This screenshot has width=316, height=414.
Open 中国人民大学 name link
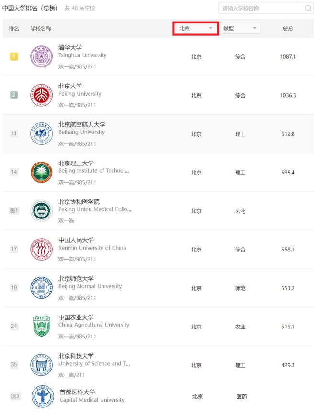[x=76, y=240]
